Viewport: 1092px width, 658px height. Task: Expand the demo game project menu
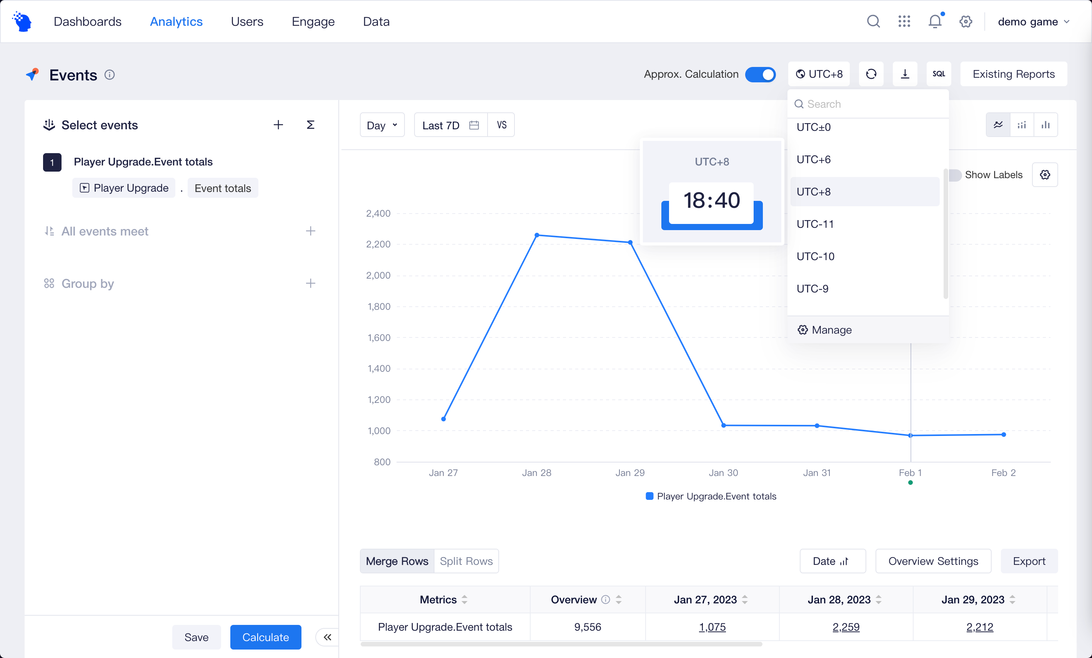pyautogui.click(x=1033, y=22)
